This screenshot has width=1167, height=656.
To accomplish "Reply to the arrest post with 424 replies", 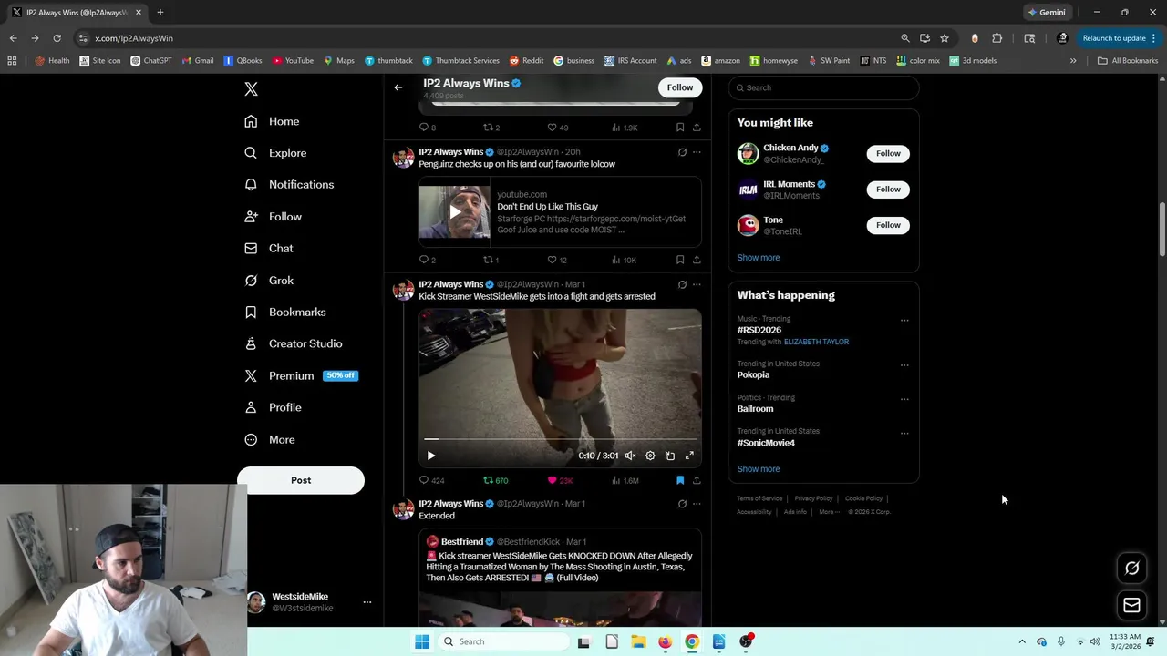I will pyautogui.click(x=432, y=480).
